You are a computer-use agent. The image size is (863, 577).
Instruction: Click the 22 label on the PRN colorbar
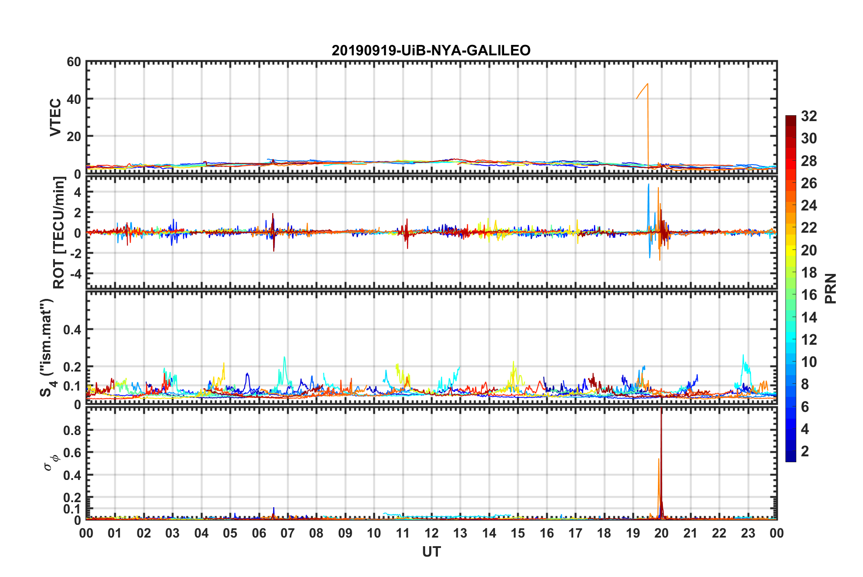809,228
